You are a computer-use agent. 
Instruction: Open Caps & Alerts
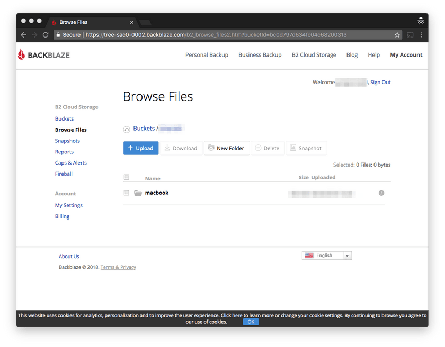click(71, 163)
